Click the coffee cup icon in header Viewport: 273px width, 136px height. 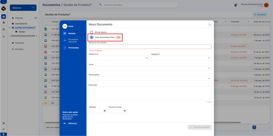coord(236,5)
